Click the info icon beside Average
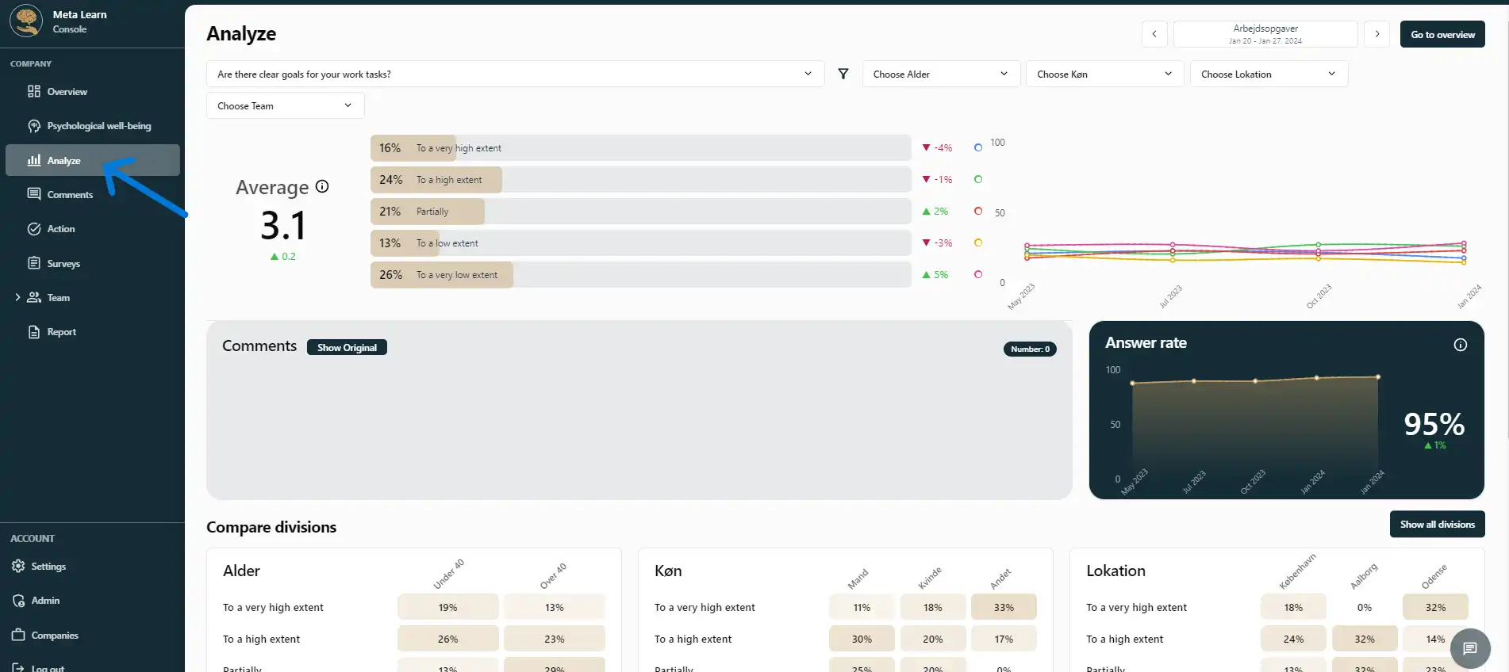 (322, 186)
